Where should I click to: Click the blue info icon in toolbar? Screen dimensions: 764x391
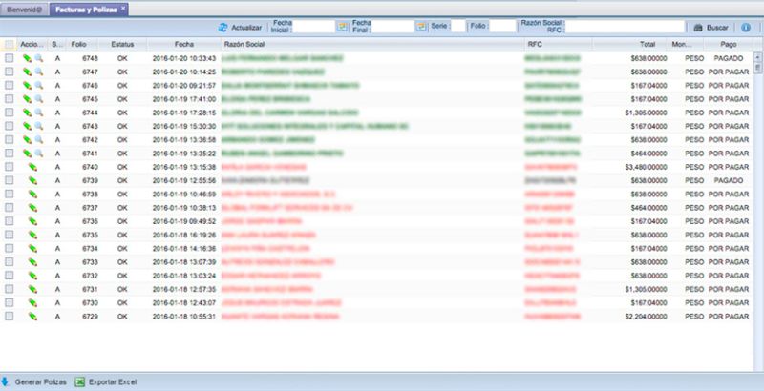pos(745,28)
